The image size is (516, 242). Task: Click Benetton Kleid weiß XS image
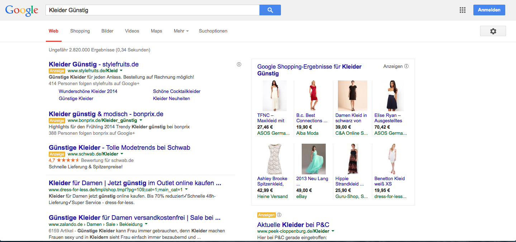point(392,159)
